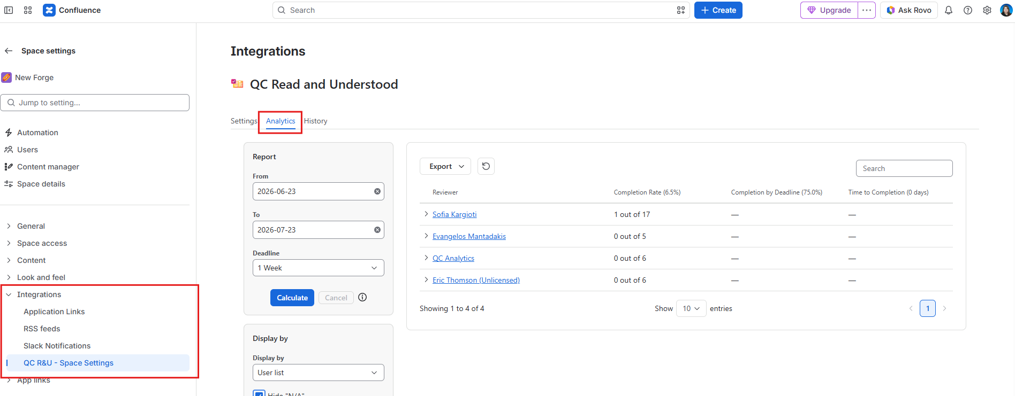Go to the next page arrow

click(945, 308)
